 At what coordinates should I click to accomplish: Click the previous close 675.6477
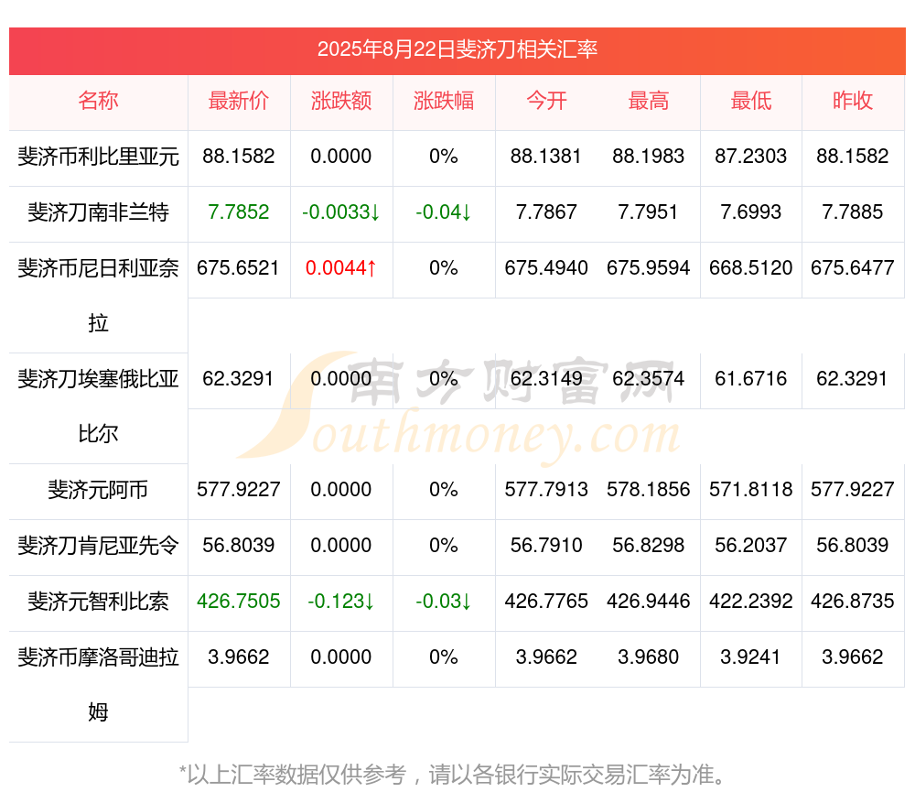point(853,268)
